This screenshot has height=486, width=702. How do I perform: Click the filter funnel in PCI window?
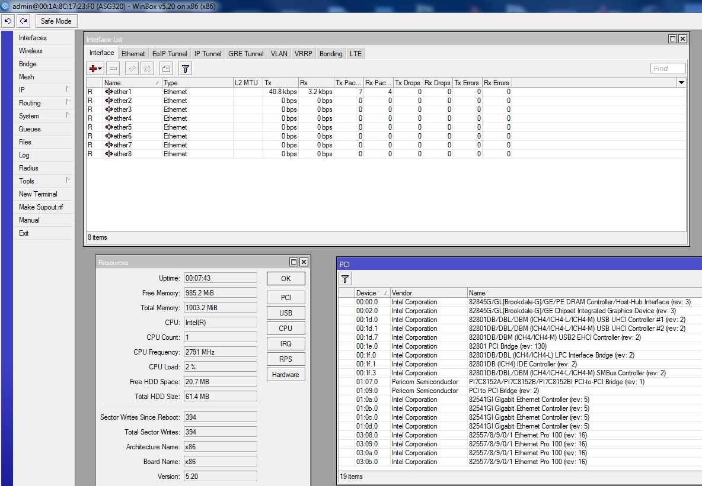pos(345,278)
